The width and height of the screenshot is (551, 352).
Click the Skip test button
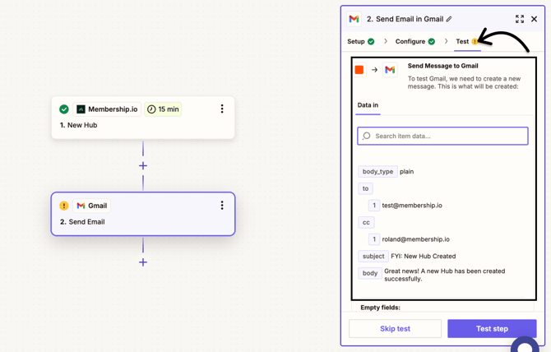[395, 328]
